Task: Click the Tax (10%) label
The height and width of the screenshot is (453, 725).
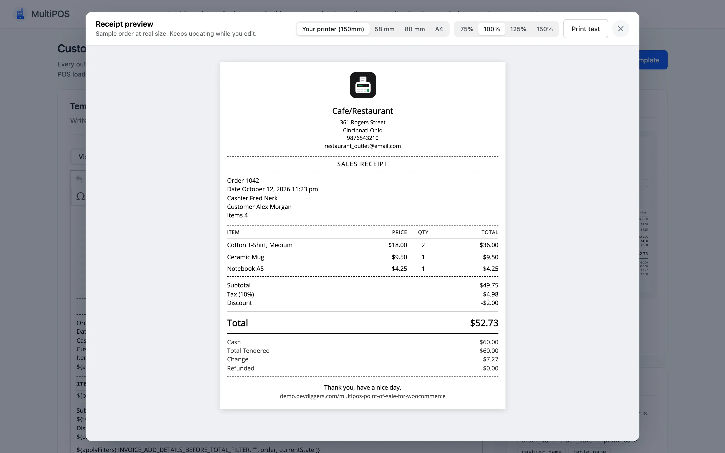Action: 240,294
